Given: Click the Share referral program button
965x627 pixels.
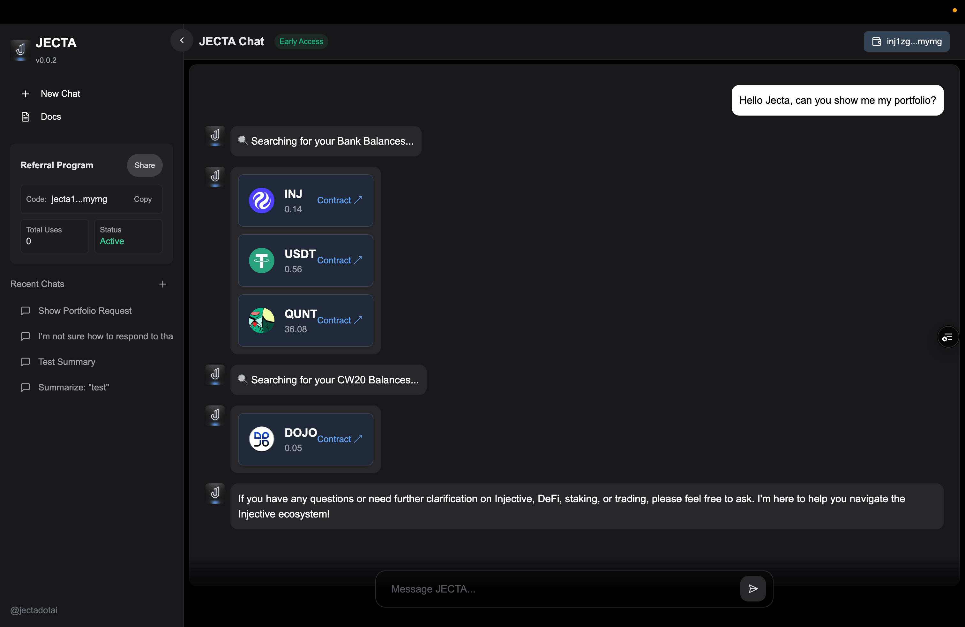Looking at the screenshot, I should point(144,165).
